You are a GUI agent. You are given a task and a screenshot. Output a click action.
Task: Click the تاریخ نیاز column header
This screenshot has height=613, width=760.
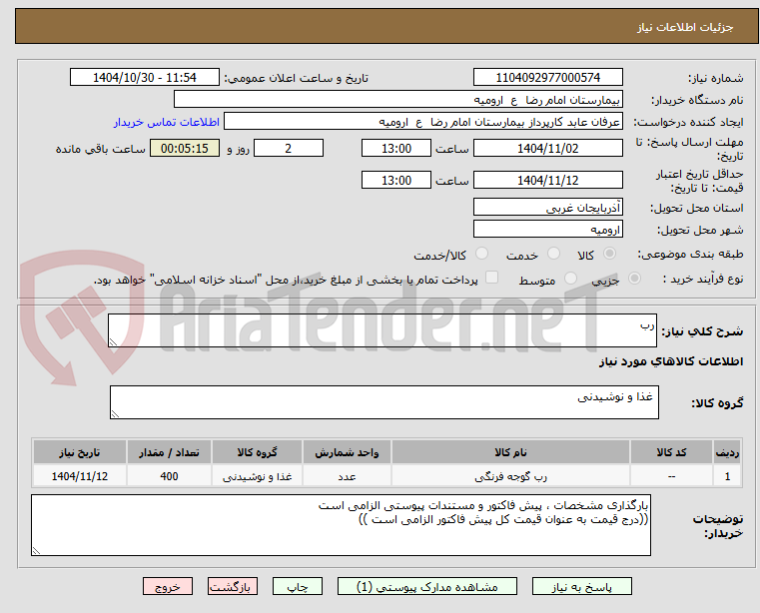point(80,452)
